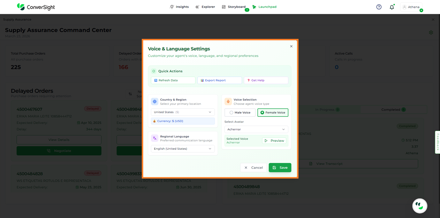Select the Male Voice option
The image size is (440, 218).
coord(240,113)
